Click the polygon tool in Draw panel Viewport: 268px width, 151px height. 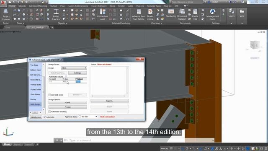[x=15, y=19]
